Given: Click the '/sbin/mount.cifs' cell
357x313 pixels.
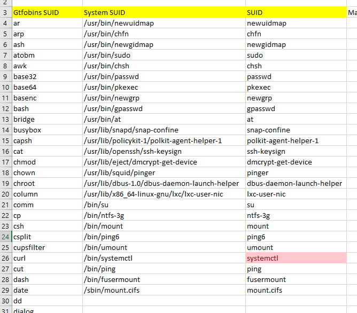Looking at the screenshot, I should [x=164, y=290].
